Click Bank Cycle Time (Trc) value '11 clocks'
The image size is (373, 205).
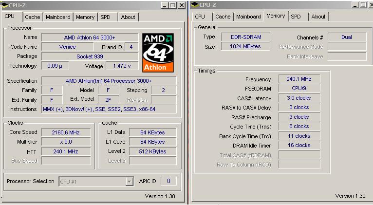coord(299,136)
